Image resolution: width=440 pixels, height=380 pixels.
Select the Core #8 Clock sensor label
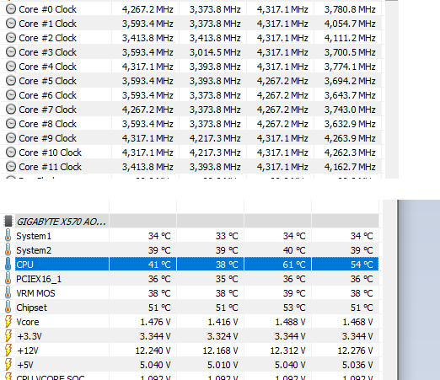[x=47, y=124]
